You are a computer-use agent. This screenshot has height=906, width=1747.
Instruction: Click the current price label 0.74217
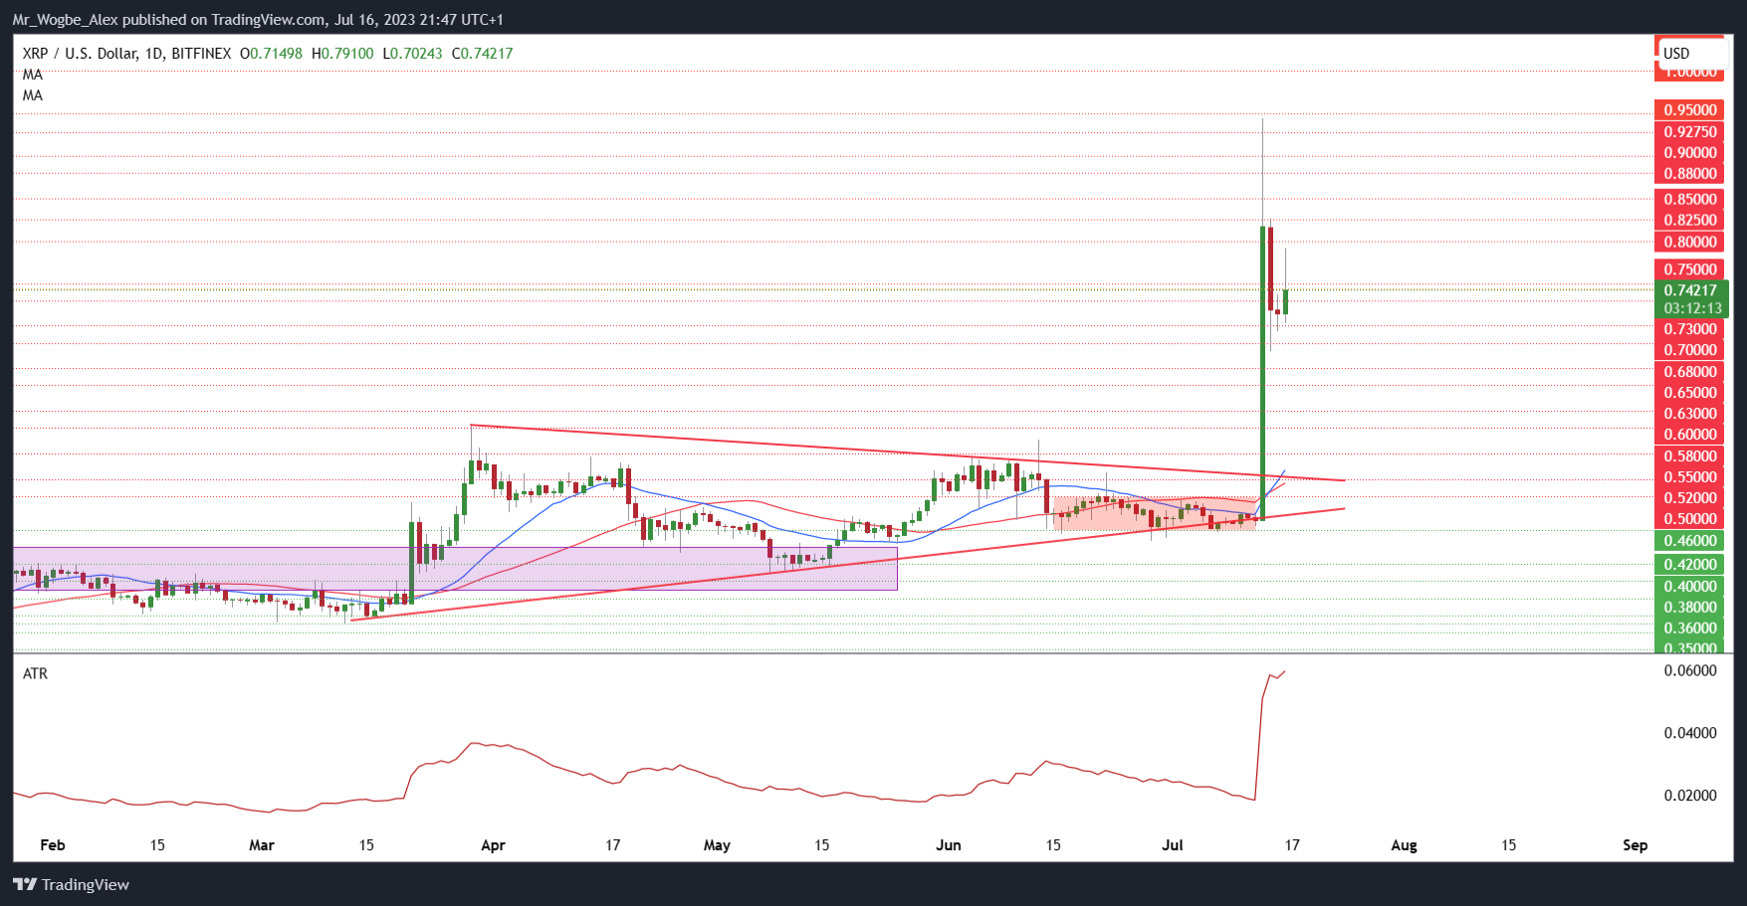(1690, 290)
